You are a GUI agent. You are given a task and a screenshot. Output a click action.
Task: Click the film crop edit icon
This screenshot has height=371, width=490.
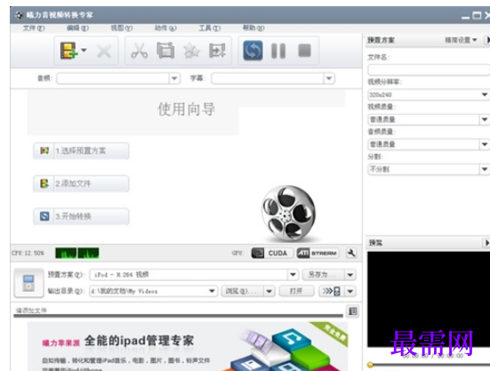[165, 51]
